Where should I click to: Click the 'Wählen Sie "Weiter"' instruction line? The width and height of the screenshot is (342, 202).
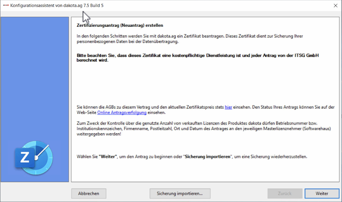click(192, 157)
